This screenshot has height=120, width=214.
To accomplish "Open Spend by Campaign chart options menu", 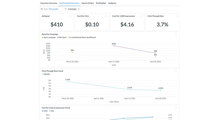I will click(176, 34).
